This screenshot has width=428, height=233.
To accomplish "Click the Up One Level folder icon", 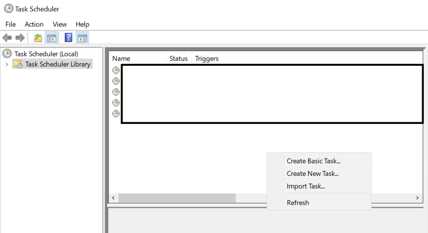I will point(38,38).
